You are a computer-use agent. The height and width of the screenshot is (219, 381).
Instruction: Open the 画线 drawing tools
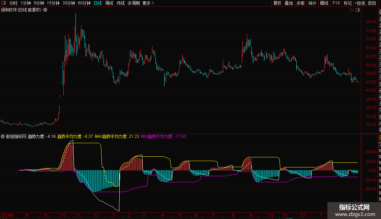(324, 3)
